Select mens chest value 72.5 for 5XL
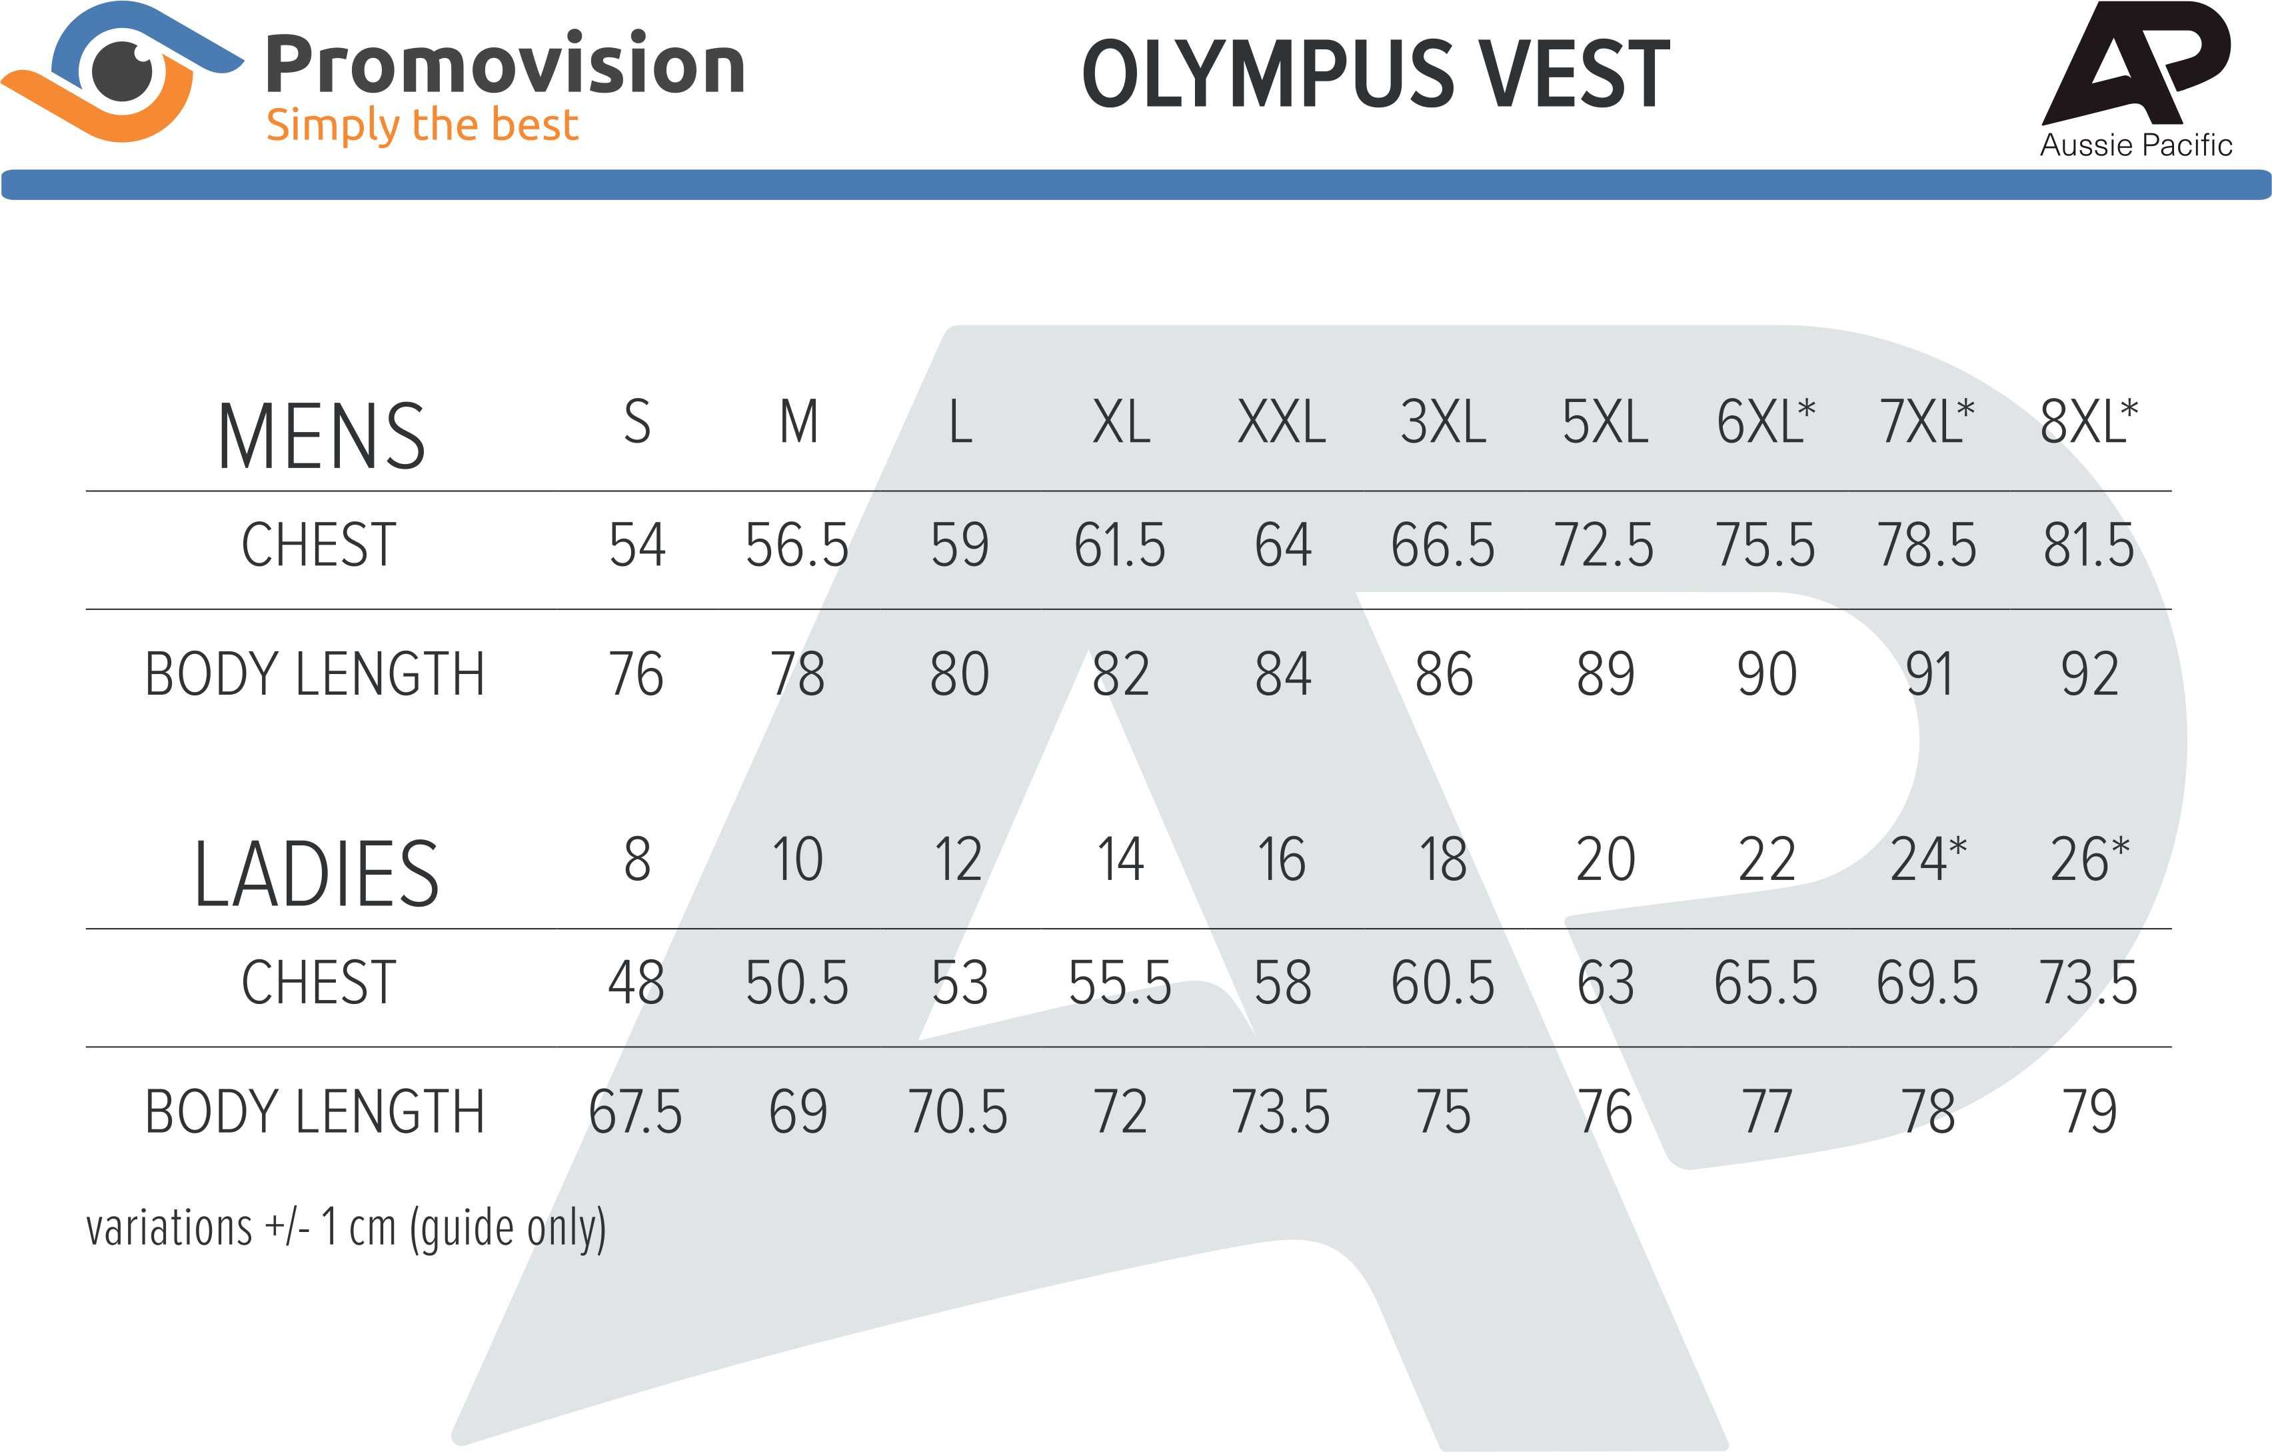Viewport: 2272px width, 1452px height. pos(1604,545)
